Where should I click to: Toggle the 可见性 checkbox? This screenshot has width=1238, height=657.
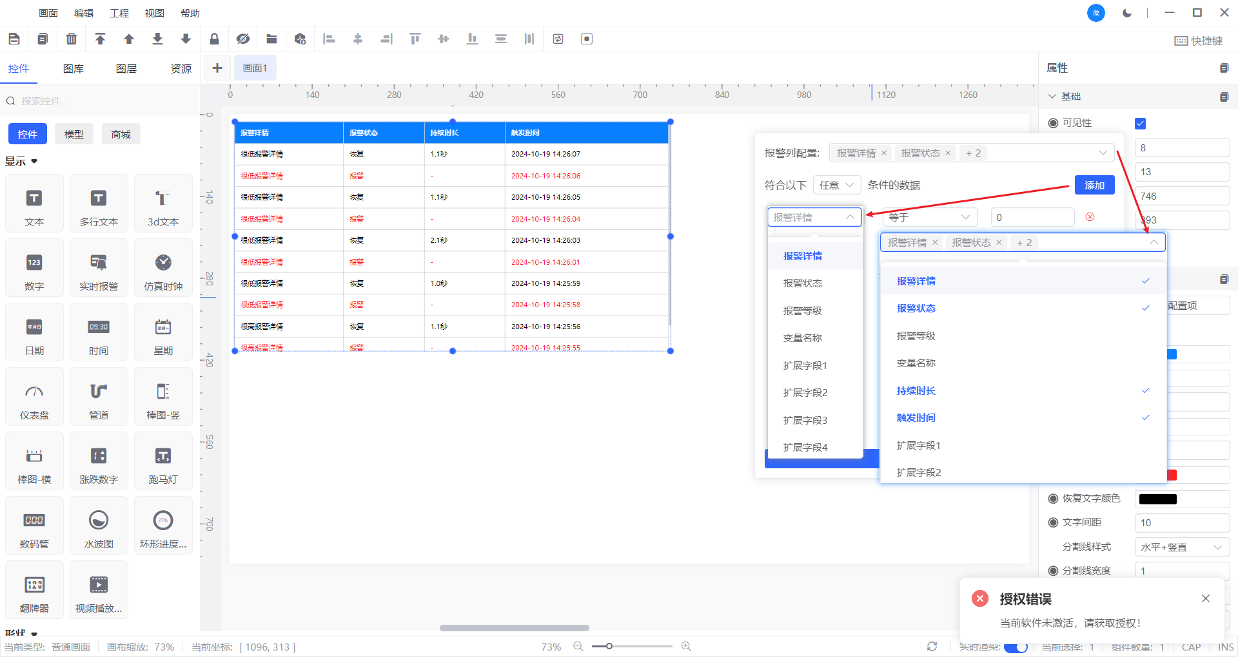click(x=1140, y=123)
